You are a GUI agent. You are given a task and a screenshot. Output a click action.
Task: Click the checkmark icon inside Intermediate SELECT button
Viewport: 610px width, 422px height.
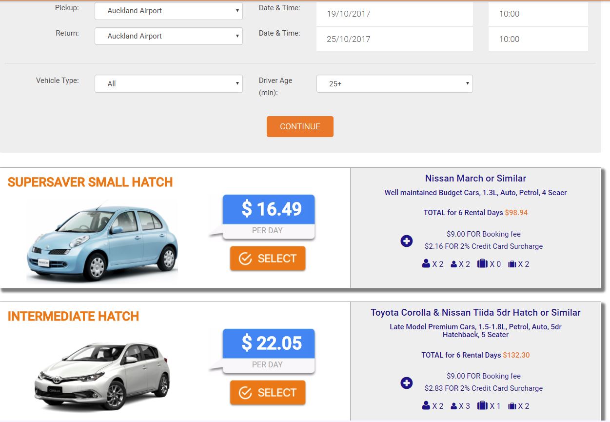[x=245, y=392]
